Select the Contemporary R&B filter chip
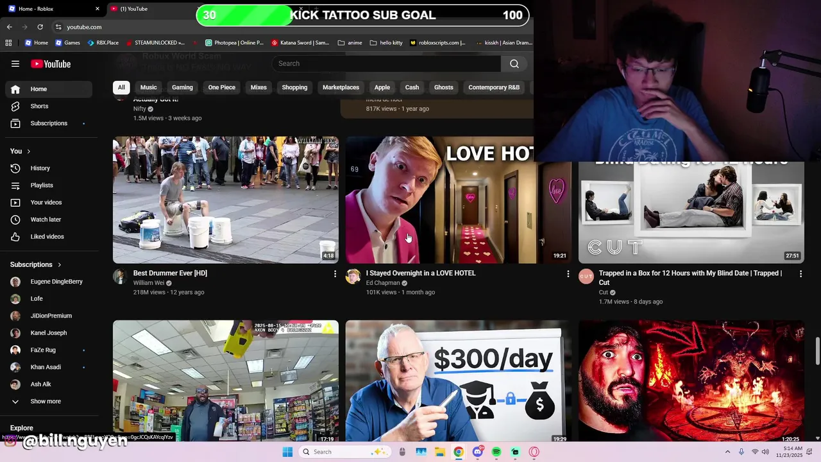 click(x=494, y=87)
